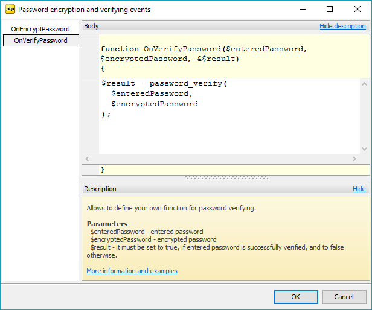
Task: Click the code editor scroll down arrow
Action: 364,149
